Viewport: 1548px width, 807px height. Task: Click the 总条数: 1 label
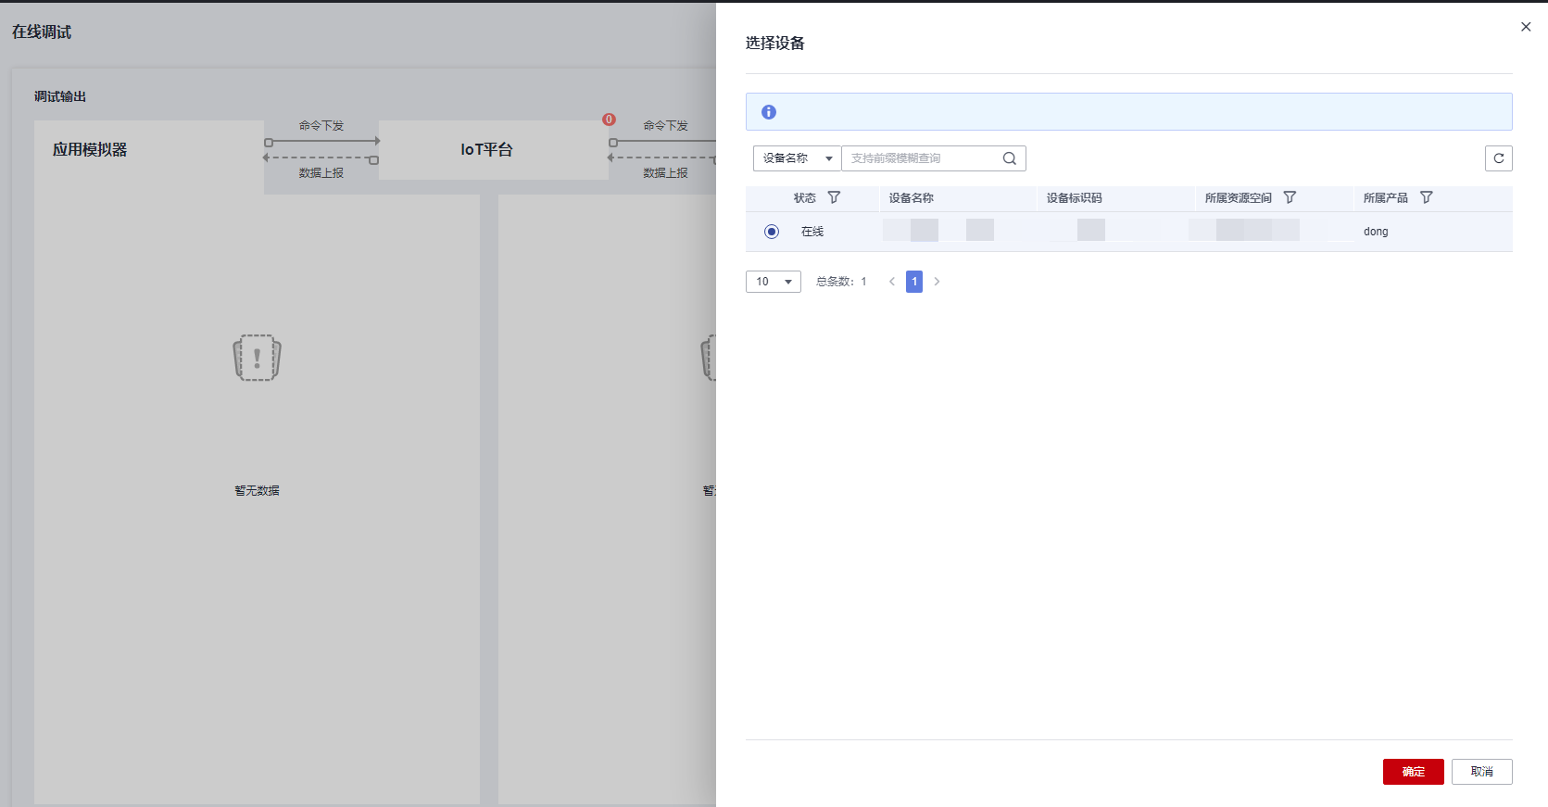point(841,282)
